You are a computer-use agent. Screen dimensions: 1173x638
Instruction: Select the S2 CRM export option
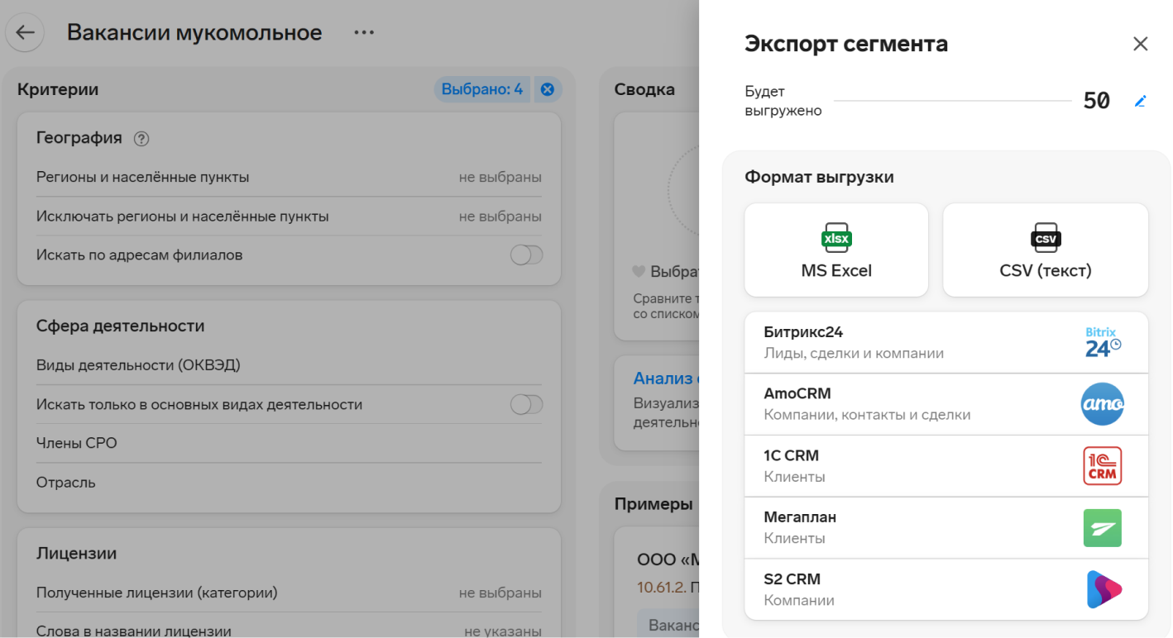[x=946, y=589]
